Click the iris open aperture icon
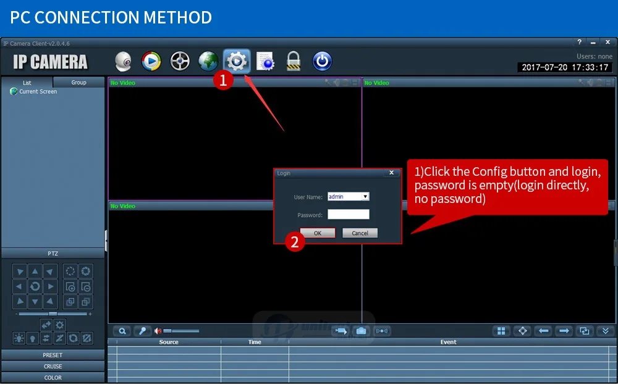618x385 pixels. pos(85,271)
